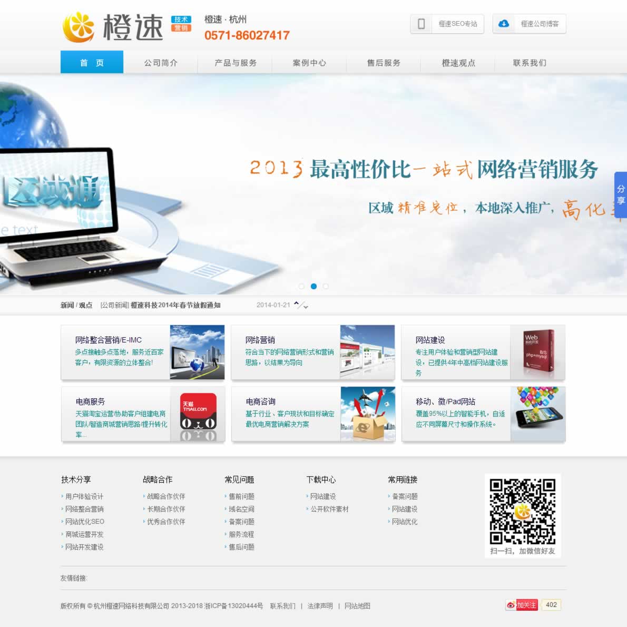Select the third carousel slide dot
This screenshot has height=627, width=627.
pos(326,286)
